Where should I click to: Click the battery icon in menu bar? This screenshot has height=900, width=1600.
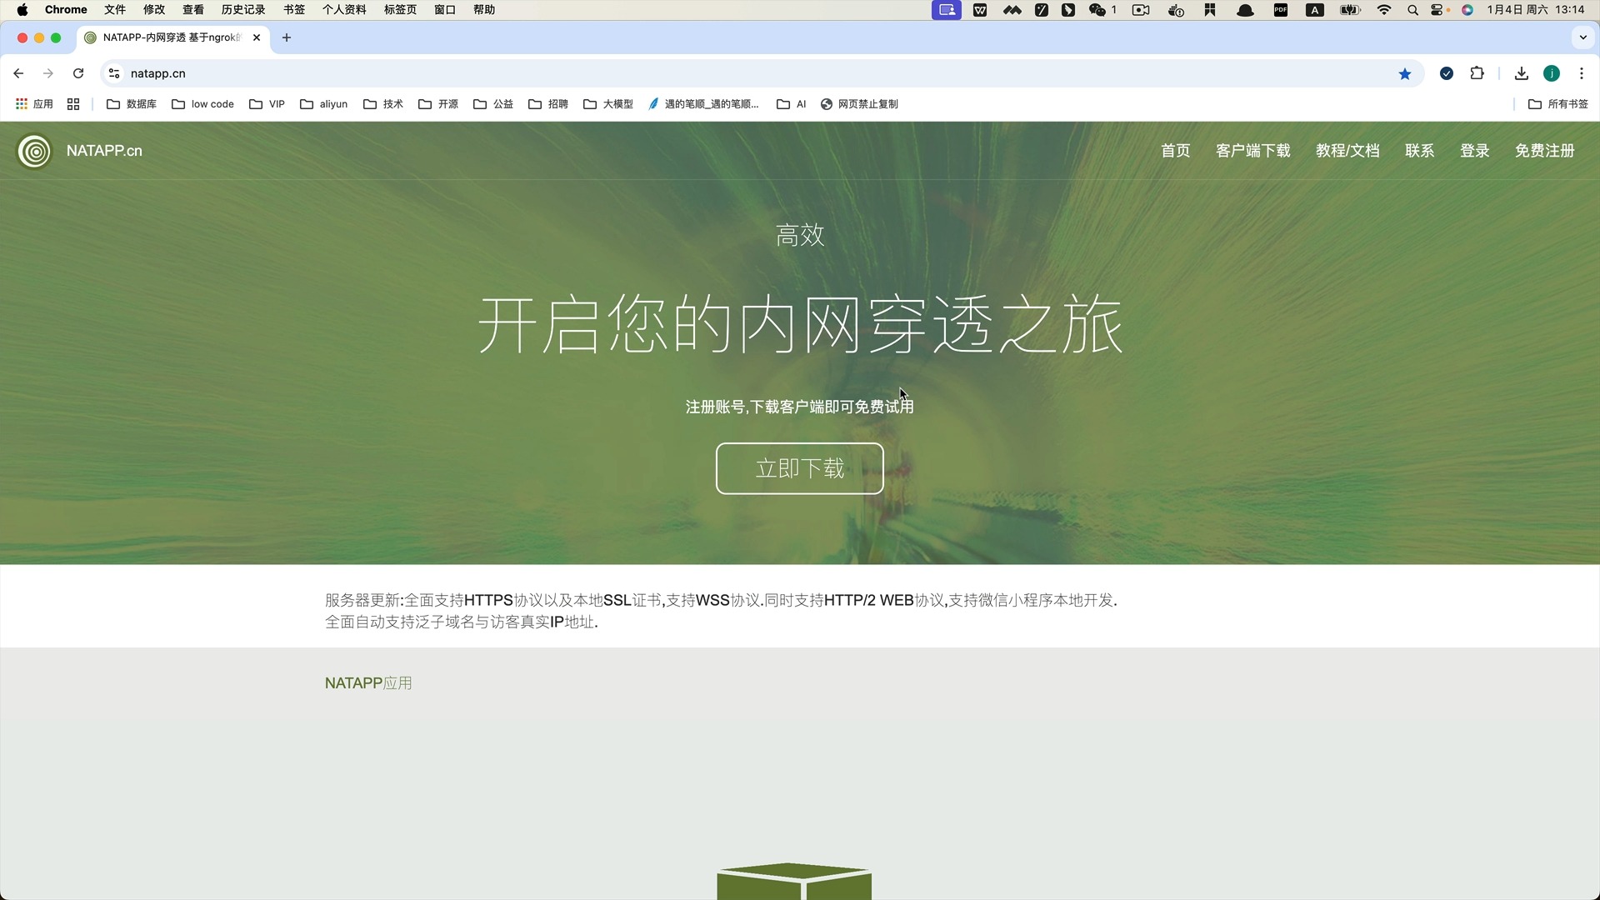pos(1350,10)
